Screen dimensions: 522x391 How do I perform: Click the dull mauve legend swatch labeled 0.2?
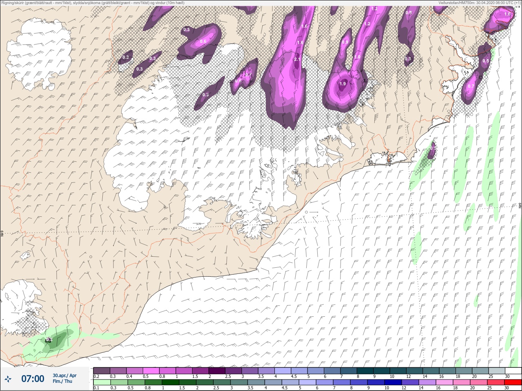click(102, 371)
